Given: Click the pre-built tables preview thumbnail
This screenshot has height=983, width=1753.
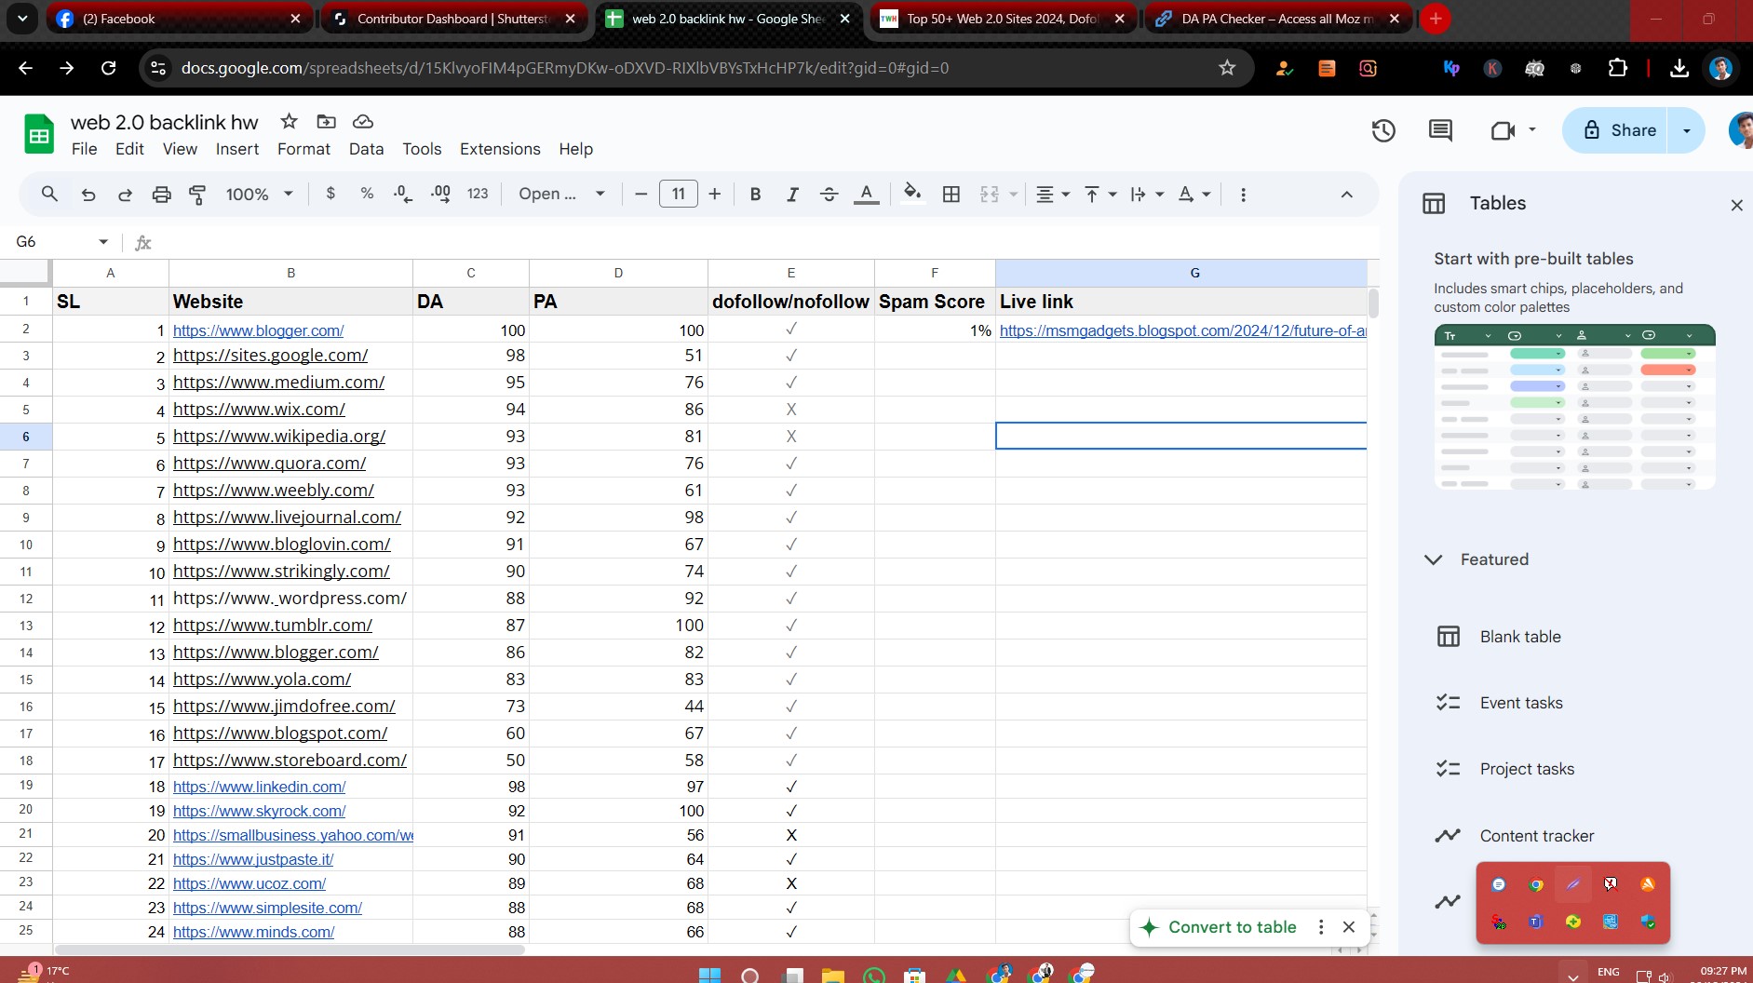Looking at the screenshot, I should (1574, 407).
